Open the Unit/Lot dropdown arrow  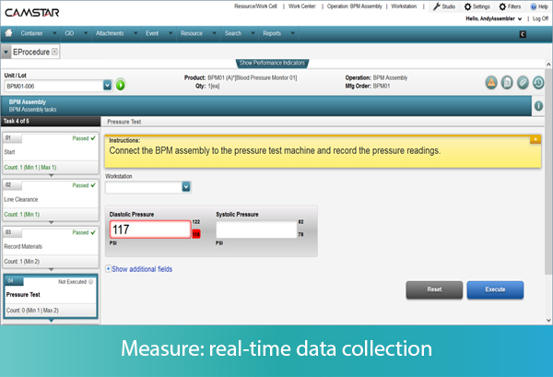point(107,86)
